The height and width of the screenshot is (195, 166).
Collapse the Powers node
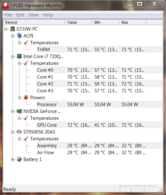19,98
